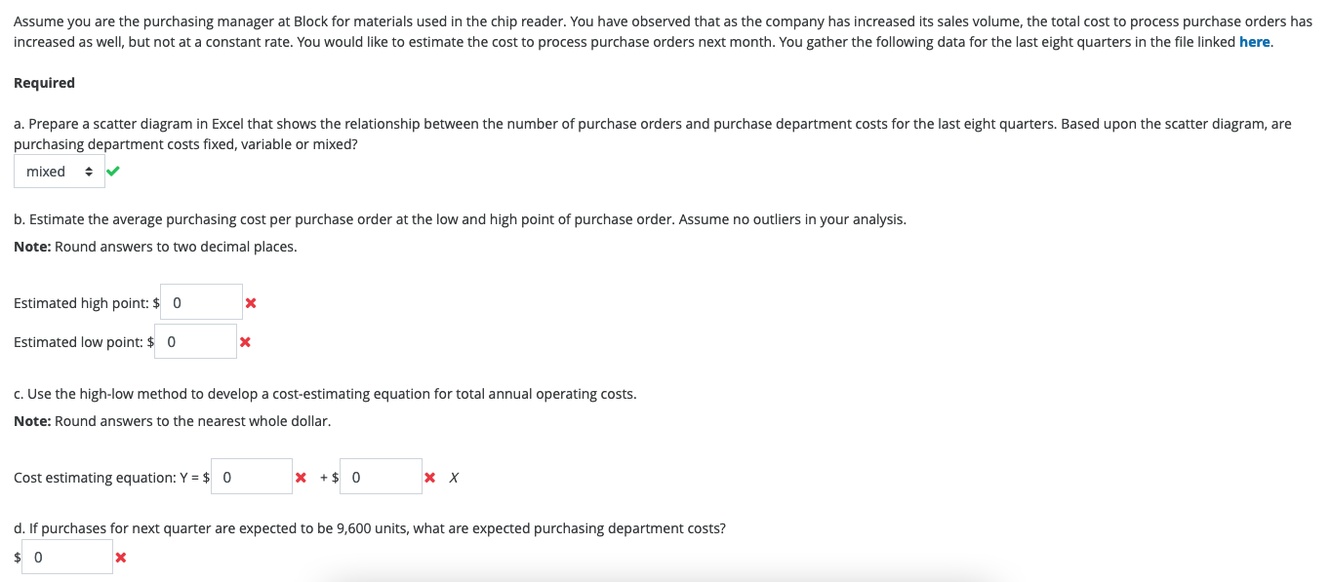
Task: Expand the dropdown showing the mixed selection
Action: (59, 171)
